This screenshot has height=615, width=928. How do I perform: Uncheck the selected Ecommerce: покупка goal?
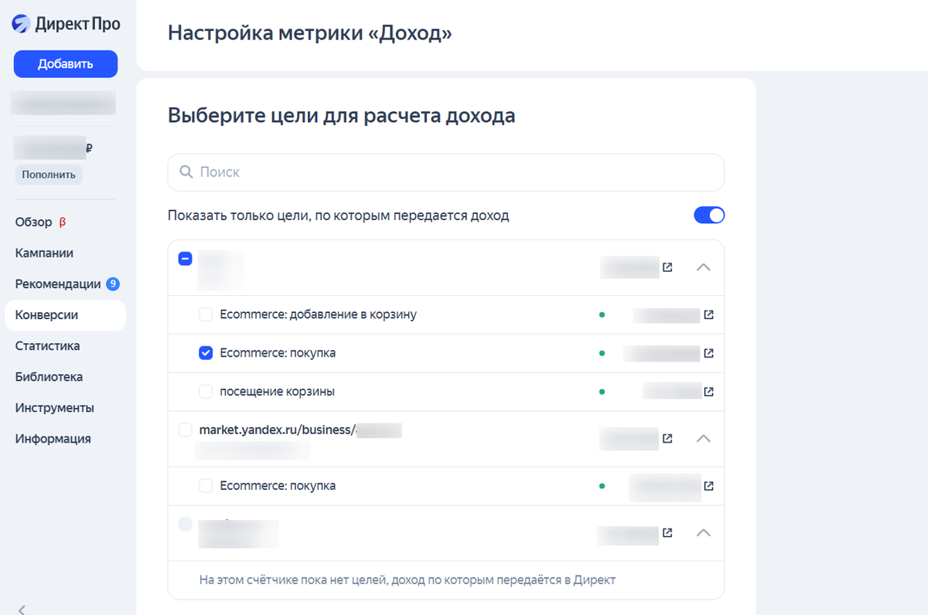coord(206,353)
